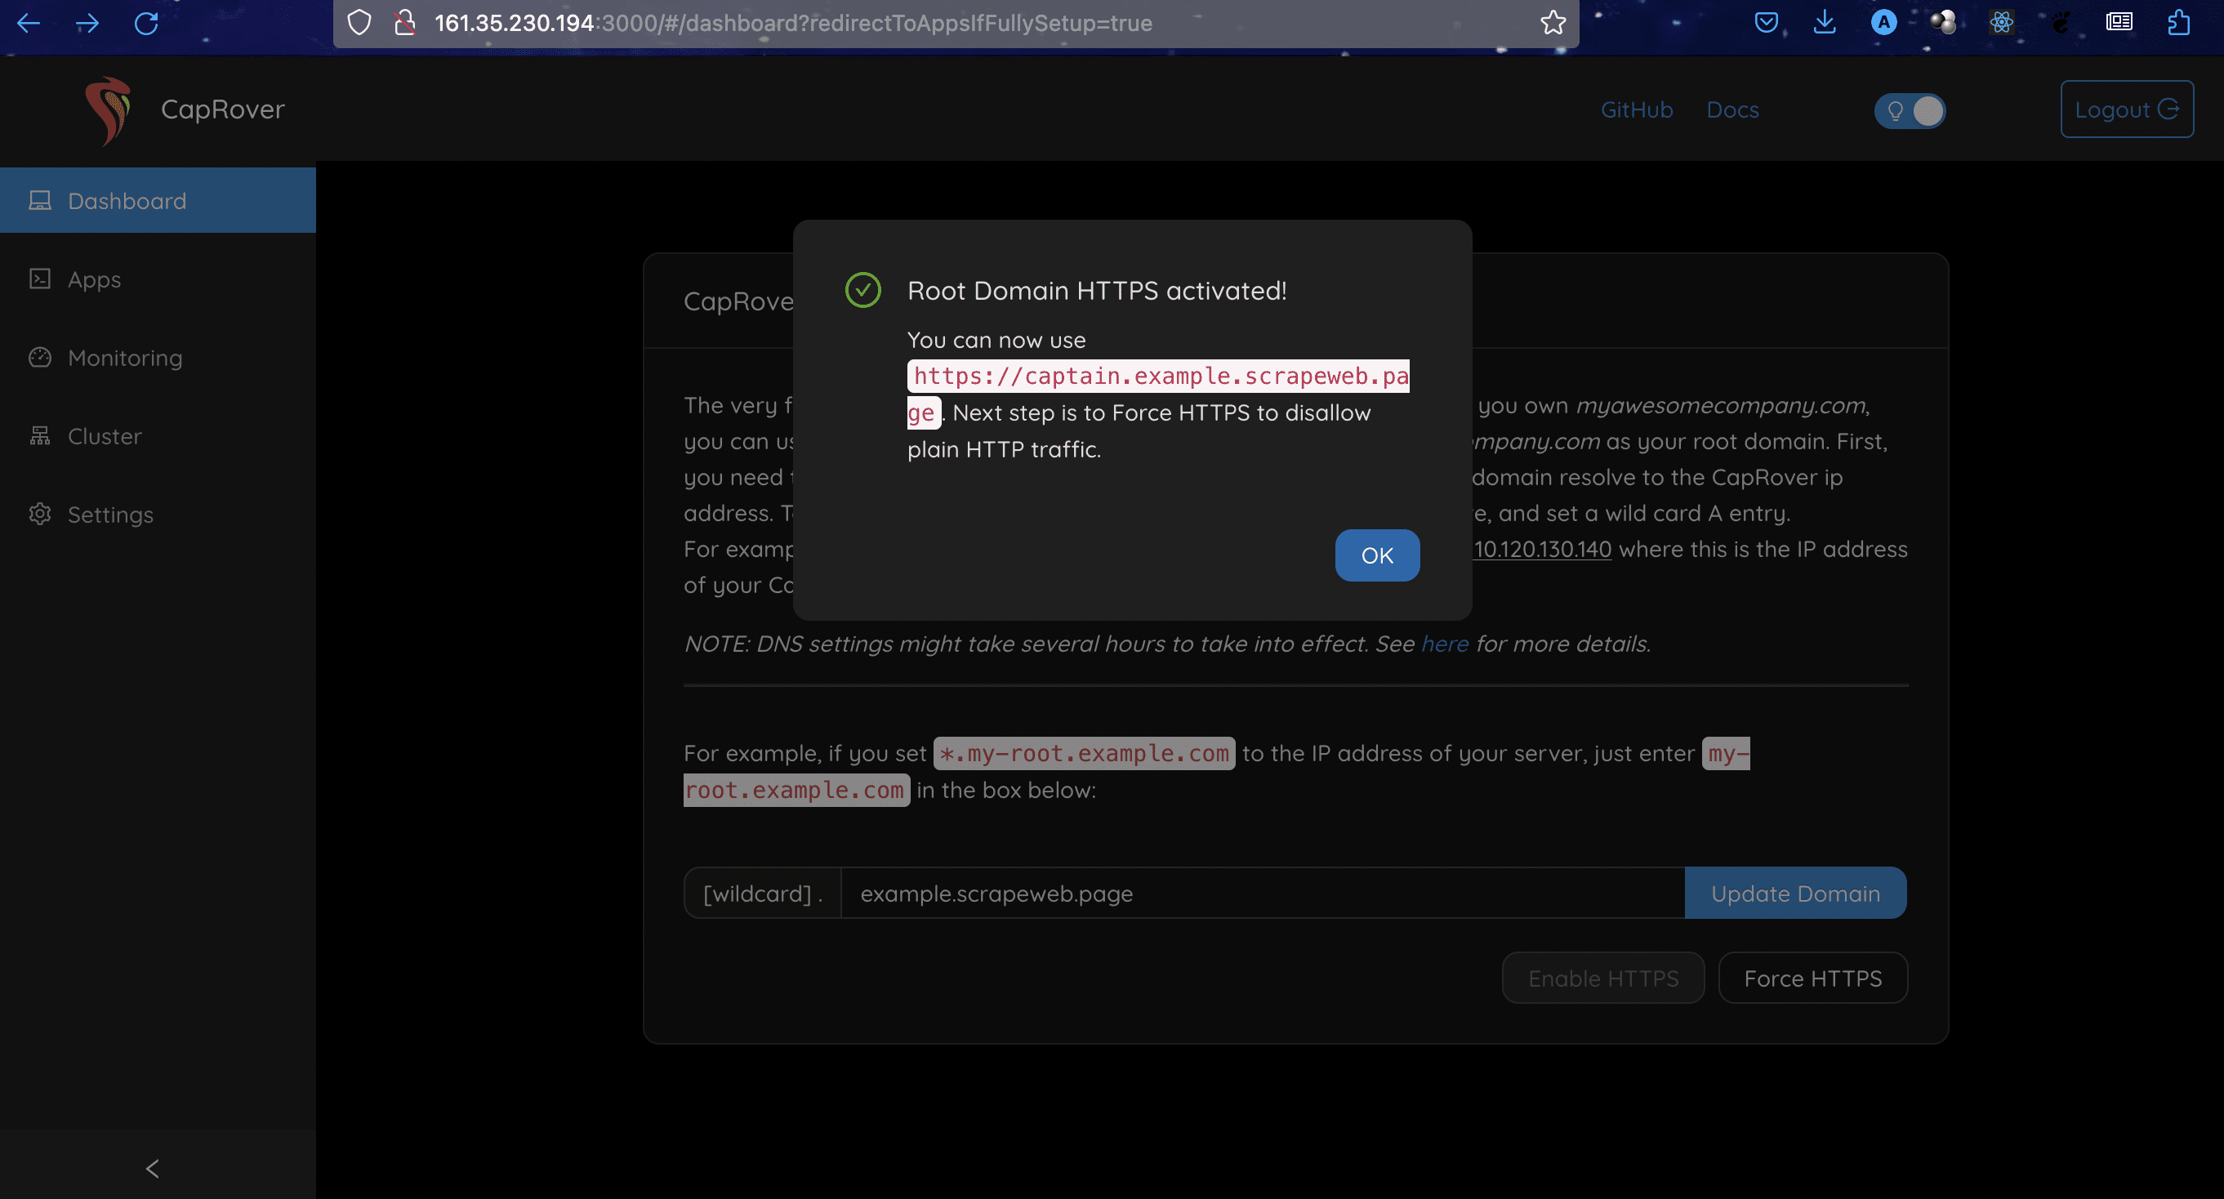Screen dimensions: 2224x1199
Task: Open the GitHub link in the header
Action: point(1636,109)
